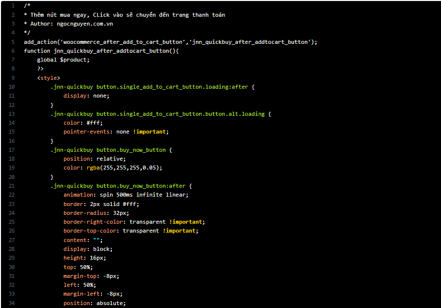
Task: Click 'animation: spin 500ms infinite linear;' line
Action: point(126,195)
